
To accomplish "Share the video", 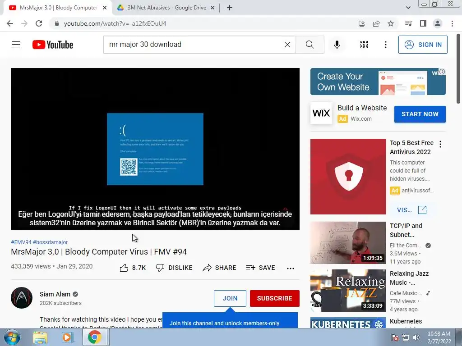I will [x=220, y=268].
